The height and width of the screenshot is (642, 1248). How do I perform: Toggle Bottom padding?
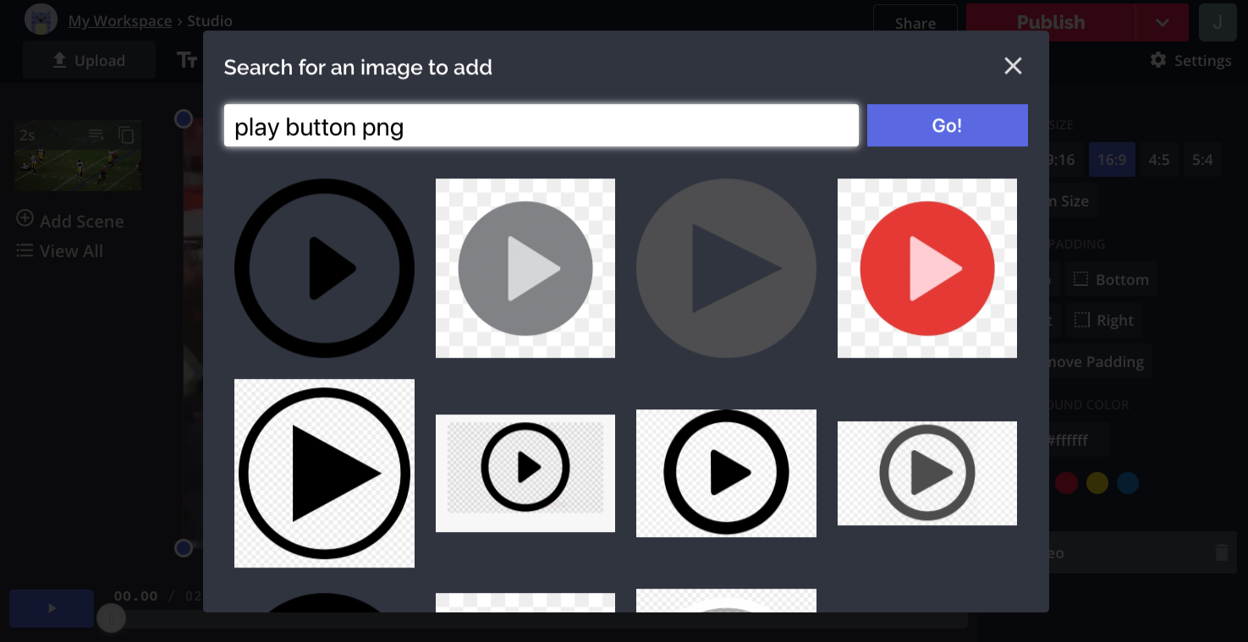point(1112,279)
